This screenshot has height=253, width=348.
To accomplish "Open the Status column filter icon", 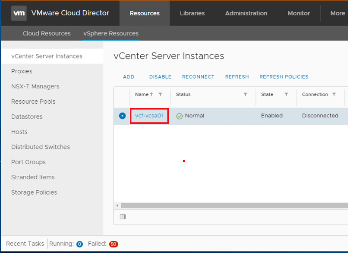I will tap(246, 94).
